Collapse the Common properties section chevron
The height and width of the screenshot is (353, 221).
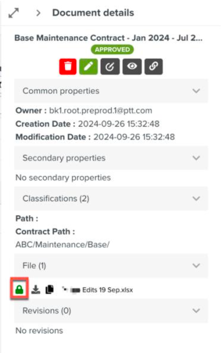click(196, 91)
